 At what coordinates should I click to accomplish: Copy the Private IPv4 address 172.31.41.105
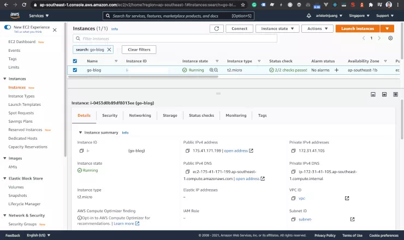coord(293,151)
